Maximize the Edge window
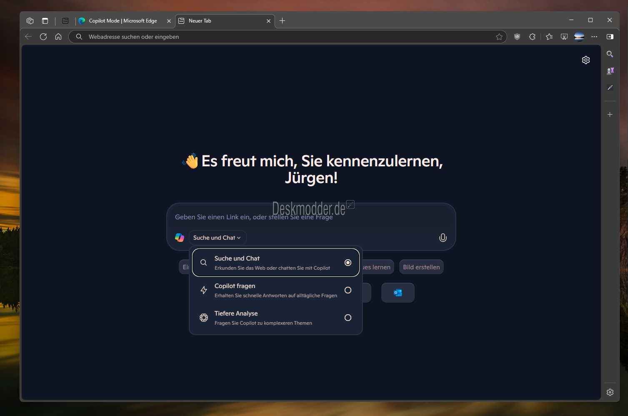 coord(590,20)
